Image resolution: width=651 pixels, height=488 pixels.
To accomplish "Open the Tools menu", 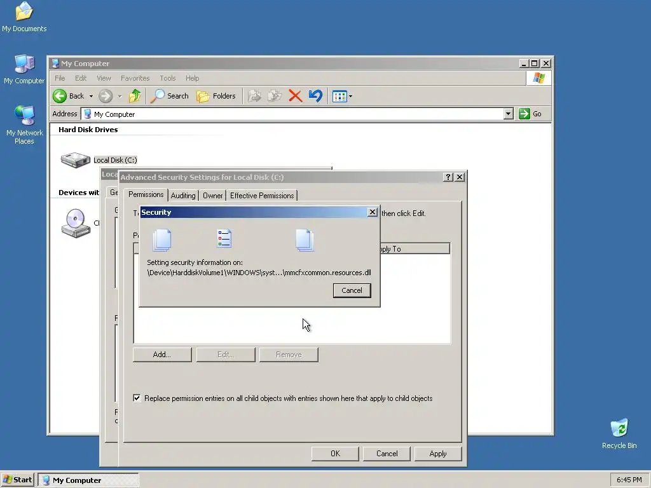I will pyautogui.click(x=168, y=78).
